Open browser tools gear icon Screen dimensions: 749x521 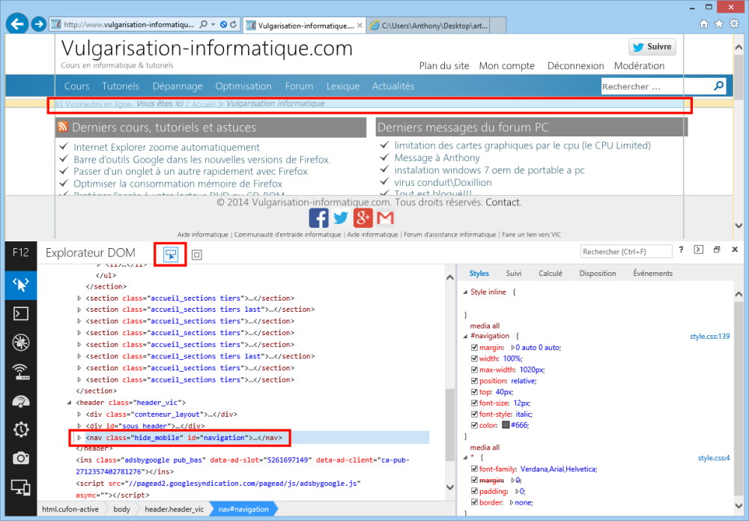(734, 24)
